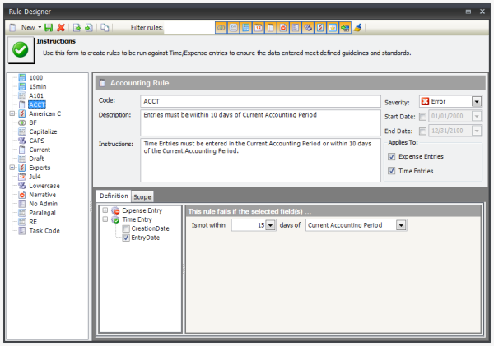Select the Narrative rule in list

(x=42, y=195)
